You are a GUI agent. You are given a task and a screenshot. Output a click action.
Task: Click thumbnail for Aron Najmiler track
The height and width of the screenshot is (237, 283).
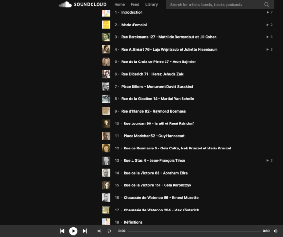[106, 62]
